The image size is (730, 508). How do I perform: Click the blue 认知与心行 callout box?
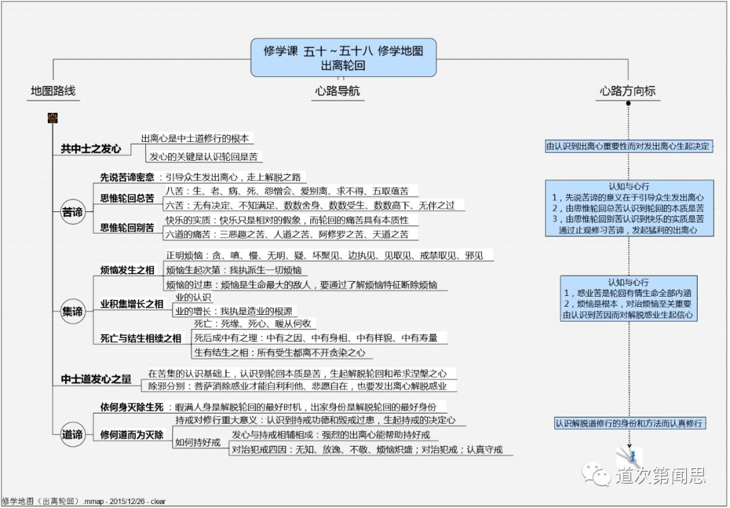629,211
